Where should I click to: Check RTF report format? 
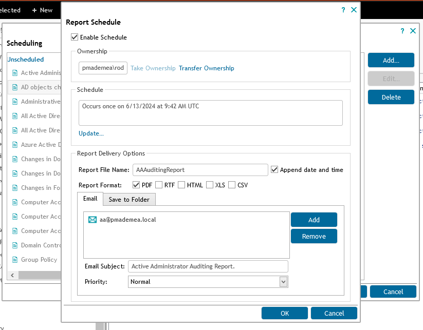pos(159,185)
